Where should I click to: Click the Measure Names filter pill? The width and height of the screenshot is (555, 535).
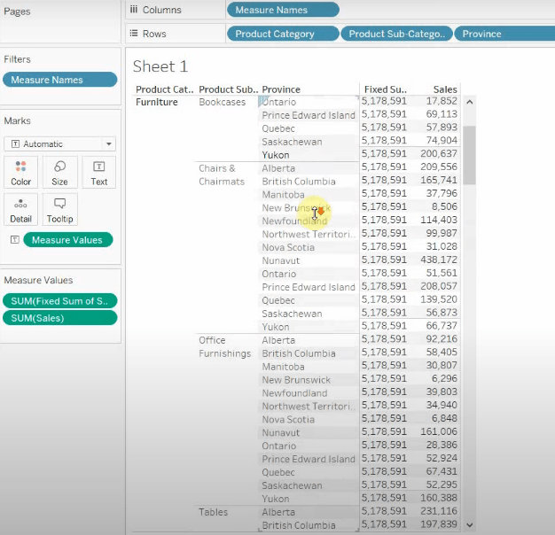pos(59,80)
